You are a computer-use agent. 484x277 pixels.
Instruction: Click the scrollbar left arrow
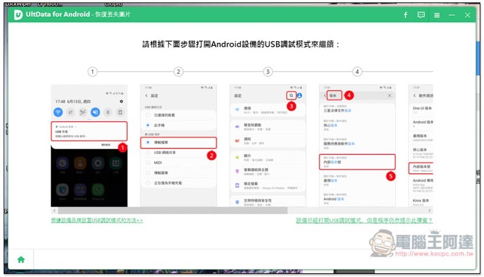[54, 210]
